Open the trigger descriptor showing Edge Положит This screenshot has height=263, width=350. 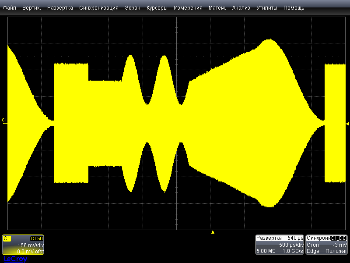coord(327,251)
